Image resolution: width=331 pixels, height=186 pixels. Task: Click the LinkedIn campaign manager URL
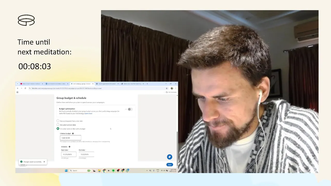coord(66,88)
